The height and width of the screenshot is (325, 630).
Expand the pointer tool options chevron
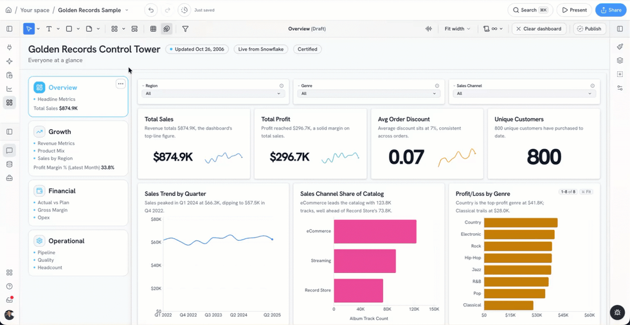click(38, 29)
